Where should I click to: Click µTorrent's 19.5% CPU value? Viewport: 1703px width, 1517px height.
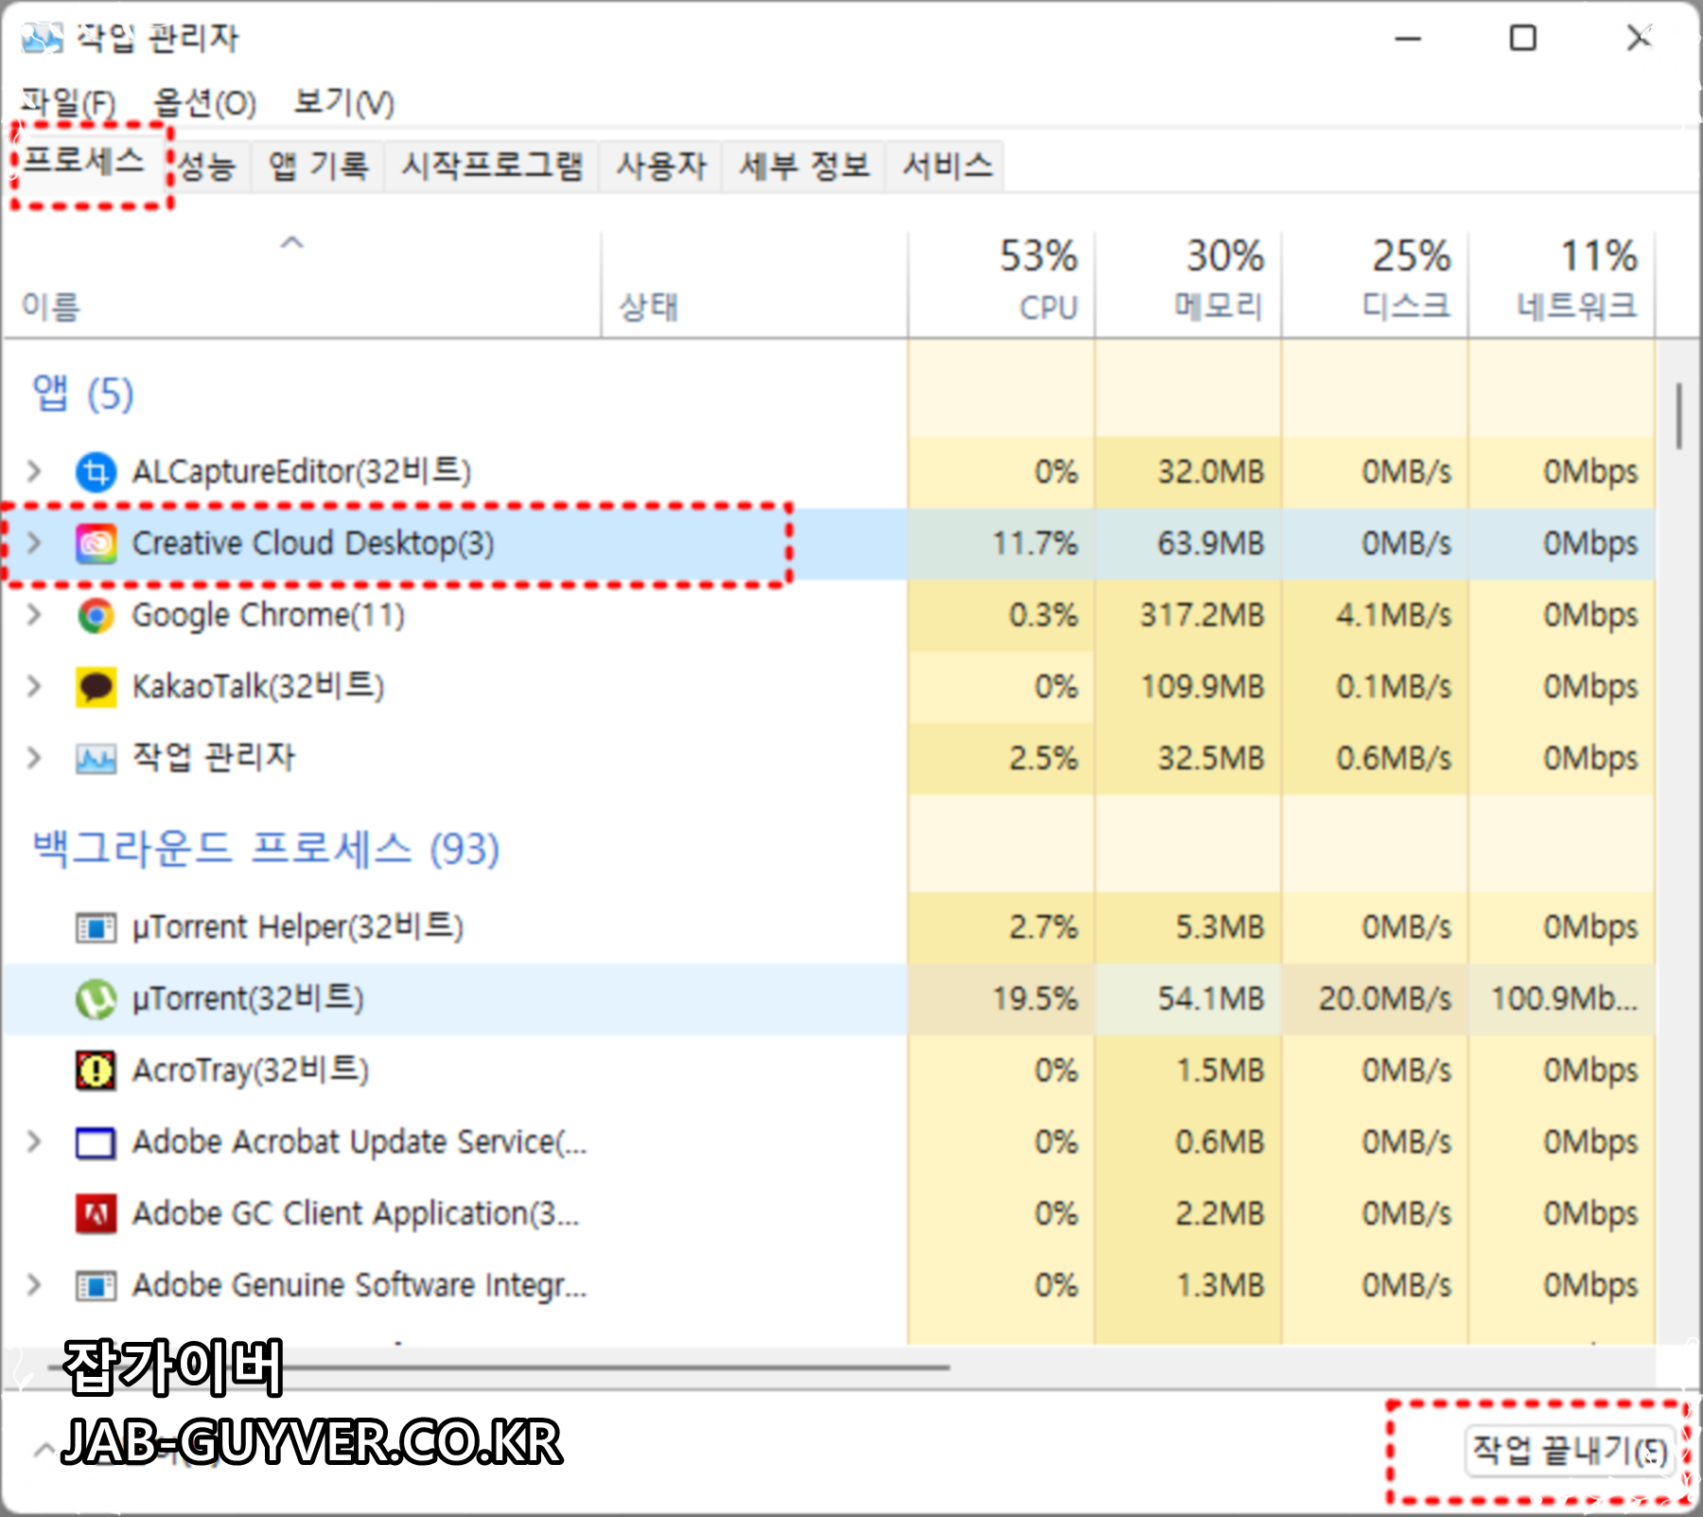[1034, 998]
